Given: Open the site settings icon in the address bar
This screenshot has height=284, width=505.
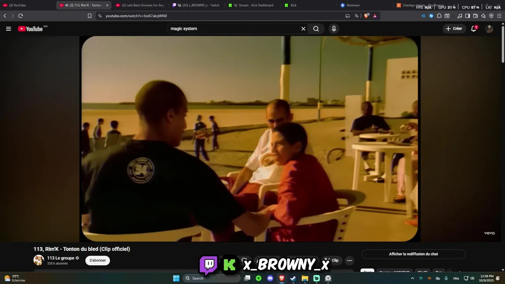Looking at the screenshot, I should coord(100,16).
